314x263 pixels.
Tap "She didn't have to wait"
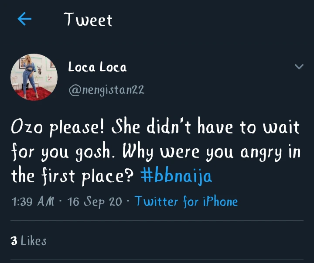pos(206,126)
